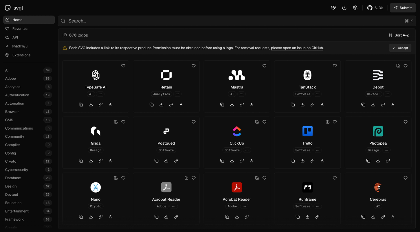Toggle the ClickUp theme variant icon
This screenshot has height=232, width=420.
pos(257,122)
